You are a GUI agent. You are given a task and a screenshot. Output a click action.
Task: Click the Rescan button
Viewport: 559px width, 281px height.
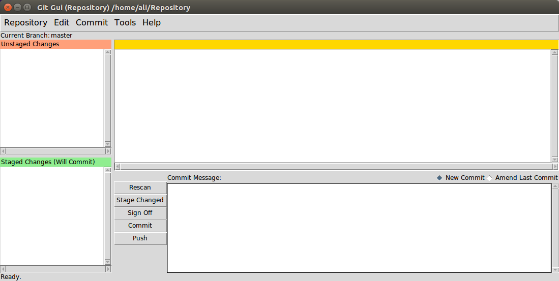[140, 188]
